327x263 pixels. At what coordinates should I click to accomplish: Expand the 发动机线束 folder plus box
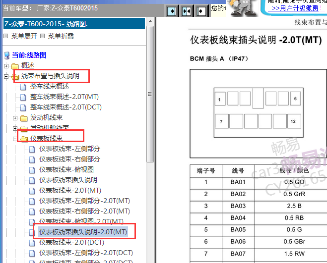pyautogui.click(x=15, y=118)
